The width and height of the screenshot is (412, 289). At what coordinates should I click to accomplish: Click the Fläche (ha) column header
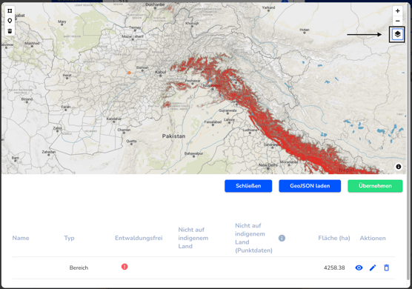point(334,238)
